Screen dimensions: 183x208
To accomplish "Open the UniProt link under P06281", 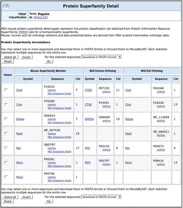I will [x=52, y=163].
